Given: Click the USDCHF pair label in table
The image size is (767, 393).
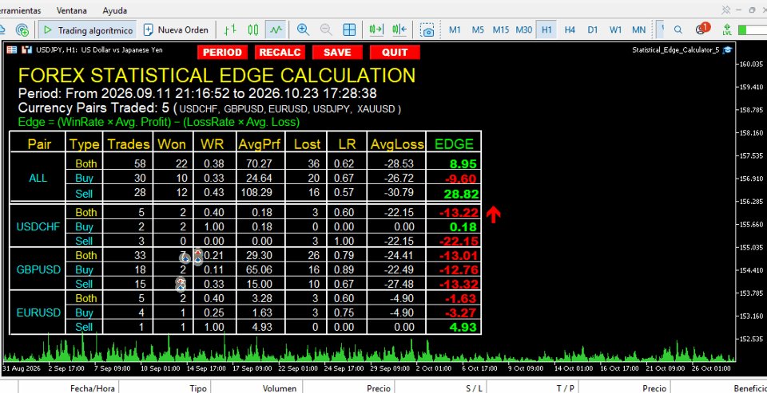Looking at the screenshot, I should pyautogui.click(x=38, y=226).
